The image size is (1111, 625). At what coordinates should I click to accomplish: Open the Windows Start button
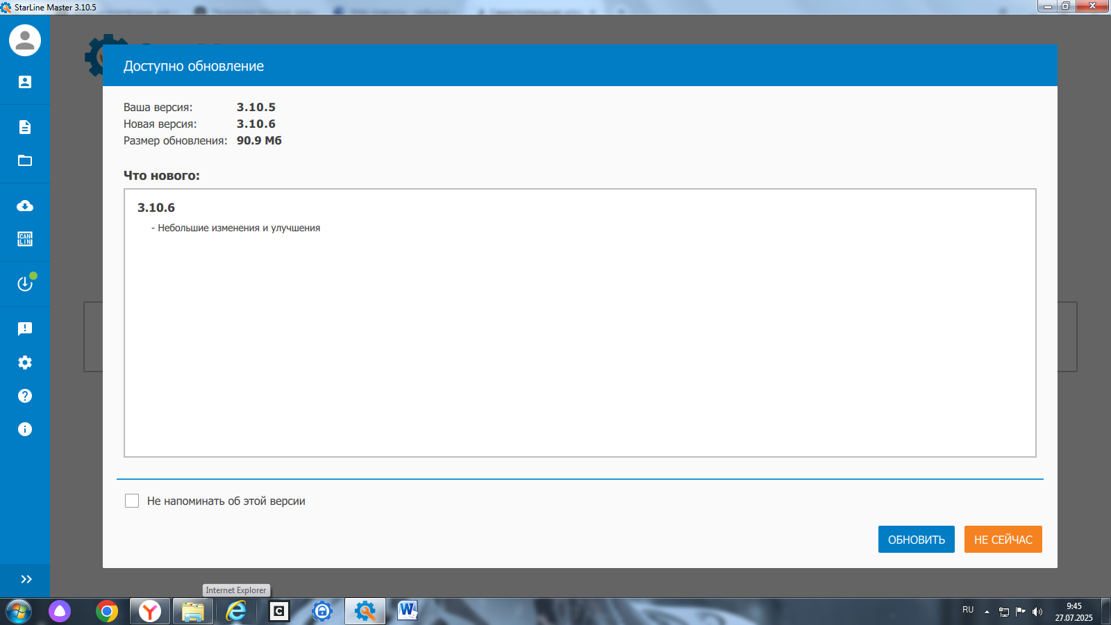pyautogui.click(x=19, y=612)
